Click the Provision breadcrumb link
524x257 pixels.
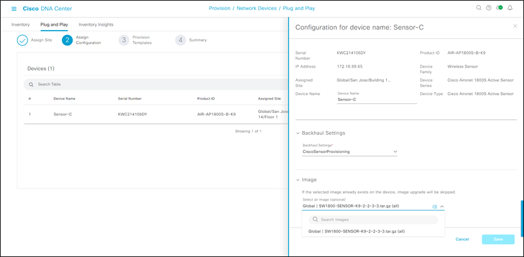point(220,8)
